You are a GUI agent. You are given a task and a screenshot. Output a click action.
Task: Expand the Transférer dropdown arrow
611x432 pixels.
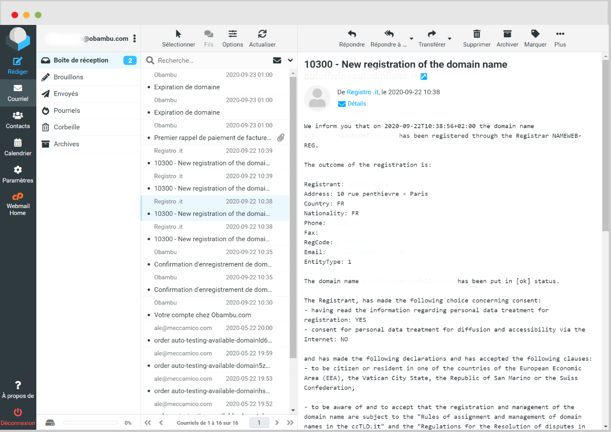tap(450, 39)
